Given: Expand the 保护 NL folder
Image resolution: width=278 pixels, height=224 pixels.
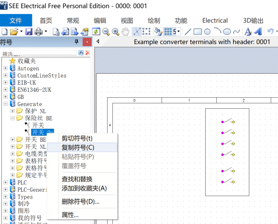Looking at the screenshot, I should (x=13, y=111).
